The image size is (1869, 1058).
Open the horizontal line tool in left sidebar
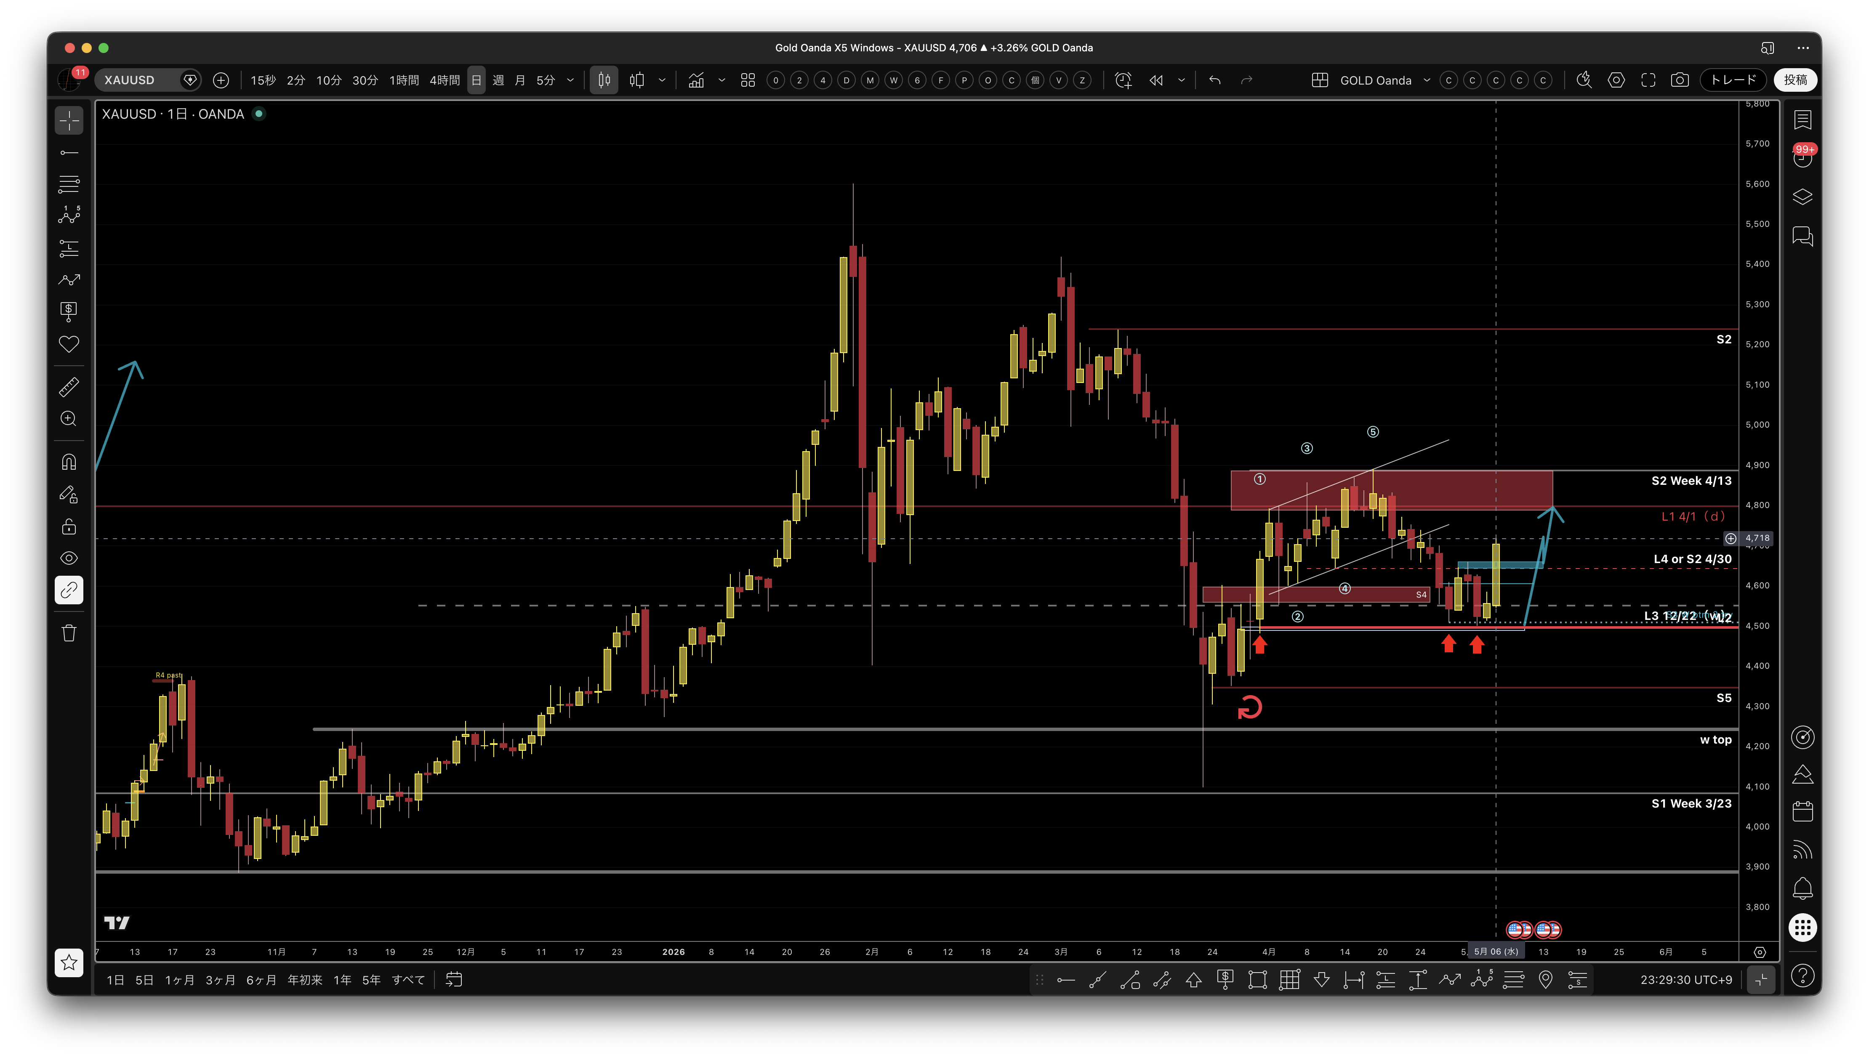tap(69, 153)
